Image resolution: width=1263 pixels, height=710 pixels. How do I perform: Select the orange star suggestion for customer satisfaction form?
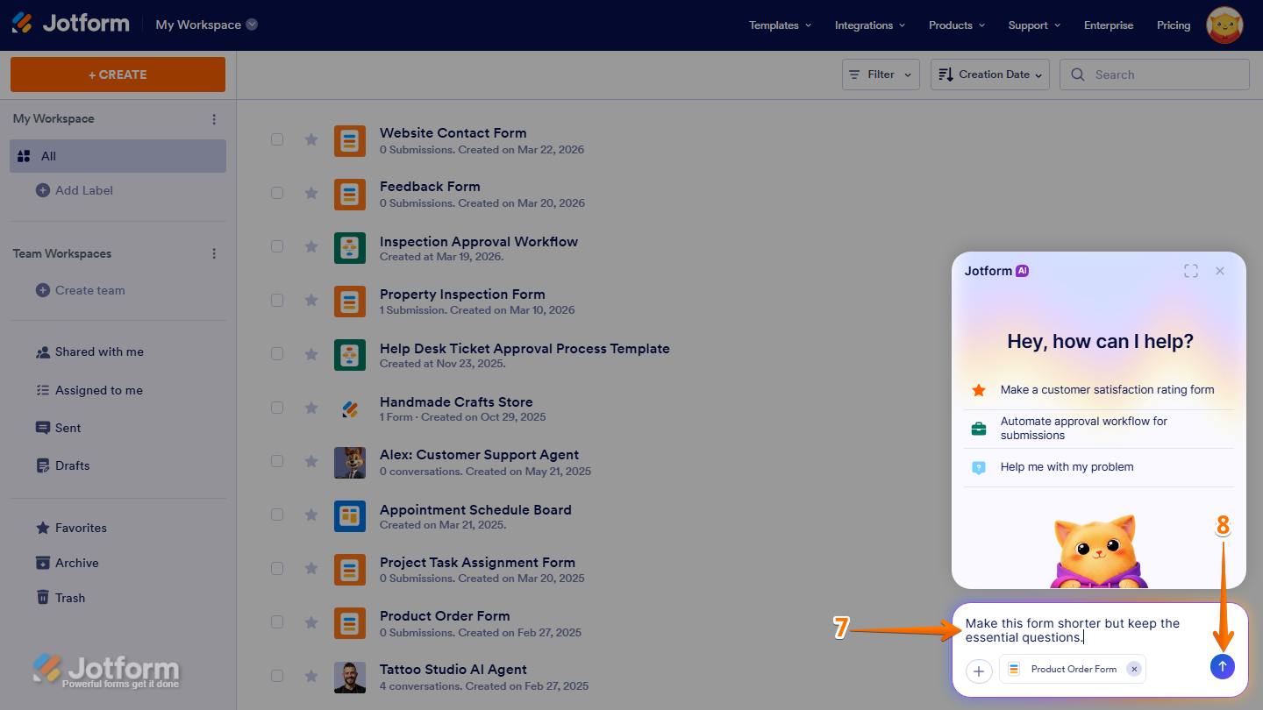[x=979, y=389]
